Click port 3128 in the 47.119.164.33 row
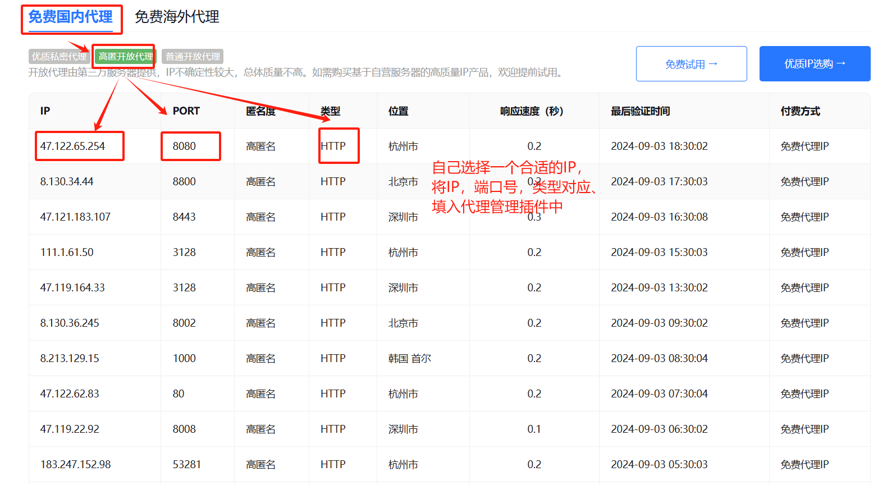Screen dimensions: 878x485 [x=184, y=288]
